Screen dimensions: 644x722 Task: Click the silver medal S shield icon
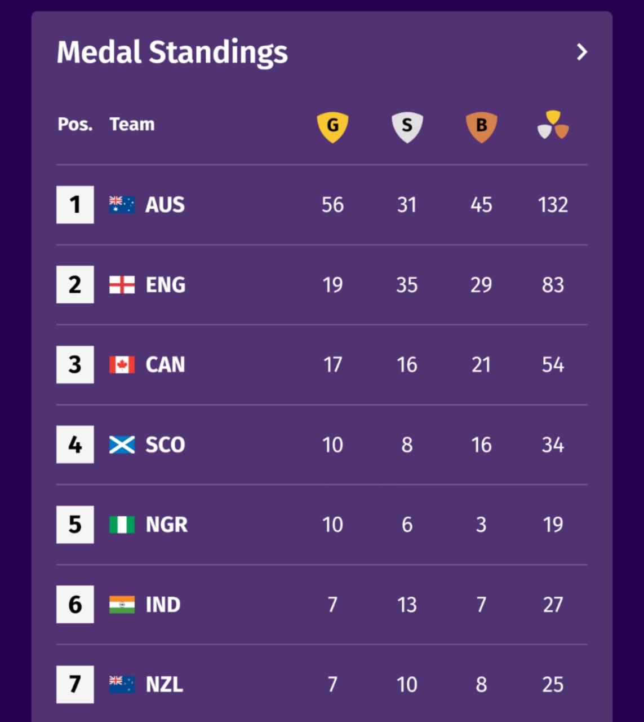coord(407,126)
